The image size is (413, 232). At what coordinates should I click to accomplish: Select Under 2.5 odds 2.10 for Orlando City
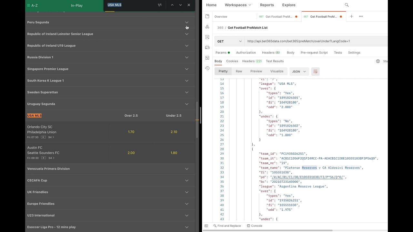pyautogui.click(x=174, y=132)
